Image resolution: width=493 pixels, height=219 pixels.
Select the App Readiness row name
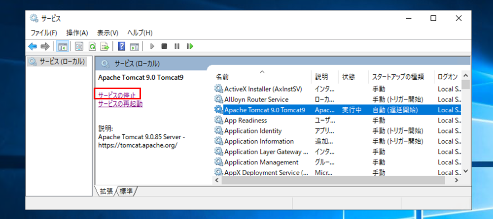click(246, 121)
